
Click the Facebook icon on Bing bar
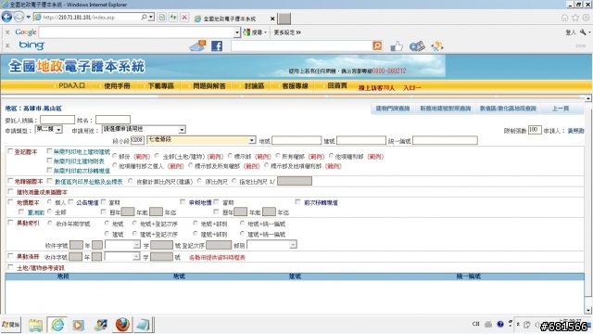[217, 46]
